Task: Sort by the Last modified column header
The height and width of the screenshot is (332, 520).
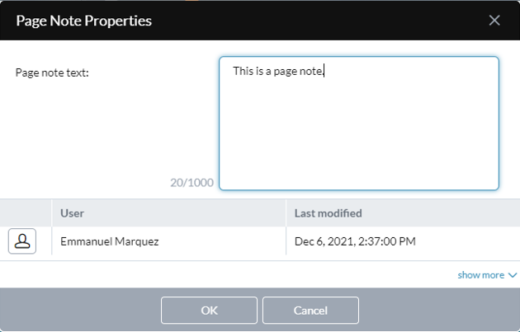Action: (403, 213)
